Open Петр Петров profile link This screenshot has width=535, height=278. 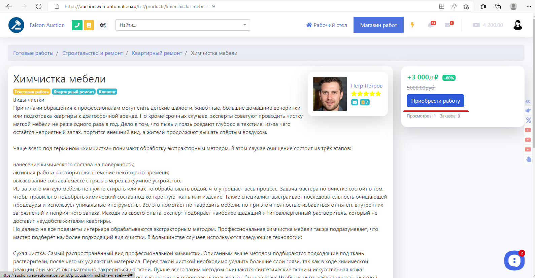pos(367,85)
